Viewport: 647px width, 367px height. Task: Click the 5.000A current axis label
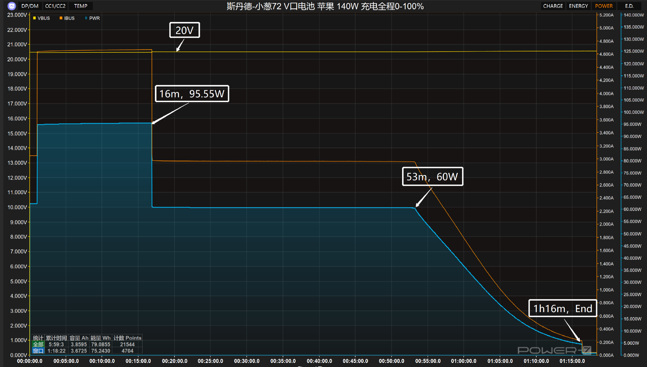[x=606, y=28]
